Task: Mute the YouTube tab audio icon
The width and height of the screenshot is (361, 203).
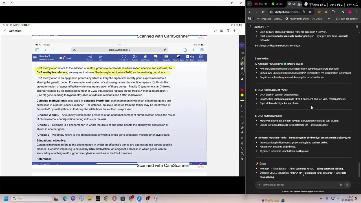Action: pyautogui.click(x=265, y=4)
